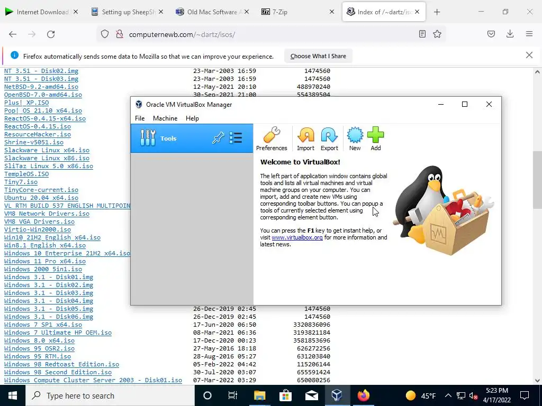Open the clock showing 5:23 PM
This screenshot has width=542, height=406.
(x=496, y=395)
